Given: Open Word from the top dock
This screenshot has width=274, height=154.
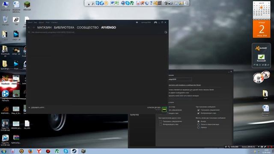Looking at the screenshot, I should 112,3.
